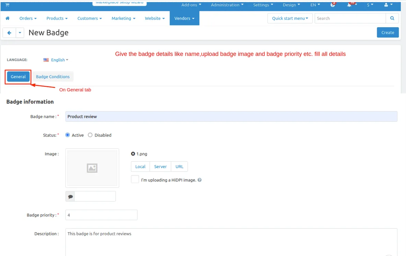Open the dropdown next to back arrow
The height and width of the screenshot is (256, 406).
point(20,33)
